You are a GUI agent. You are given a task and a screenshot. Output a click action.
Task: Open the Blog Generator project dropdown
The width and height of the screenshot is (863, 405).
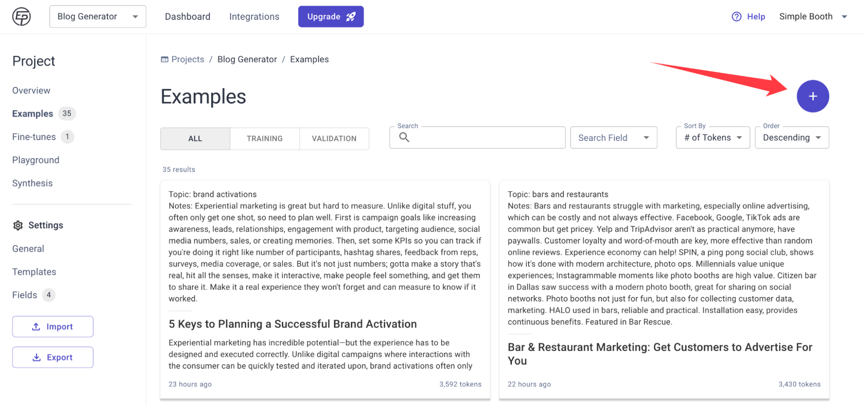[98, 17]
